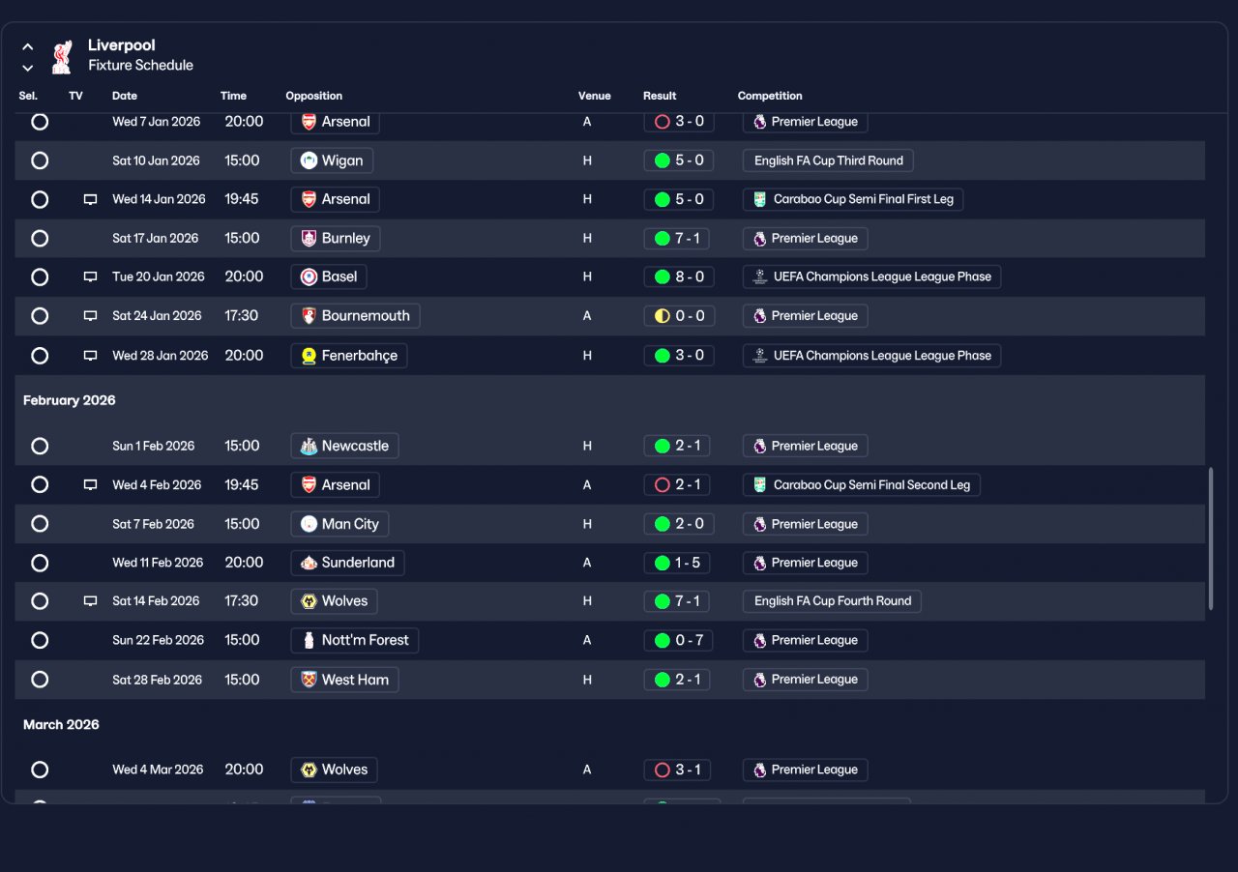Click the up chevron beside Liverpool
The height and width of the screenshot is (872, 1238).
28,46
